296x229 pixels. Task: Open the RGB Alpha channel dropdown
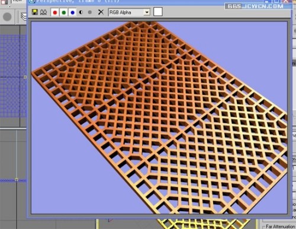tap(129, 12)
